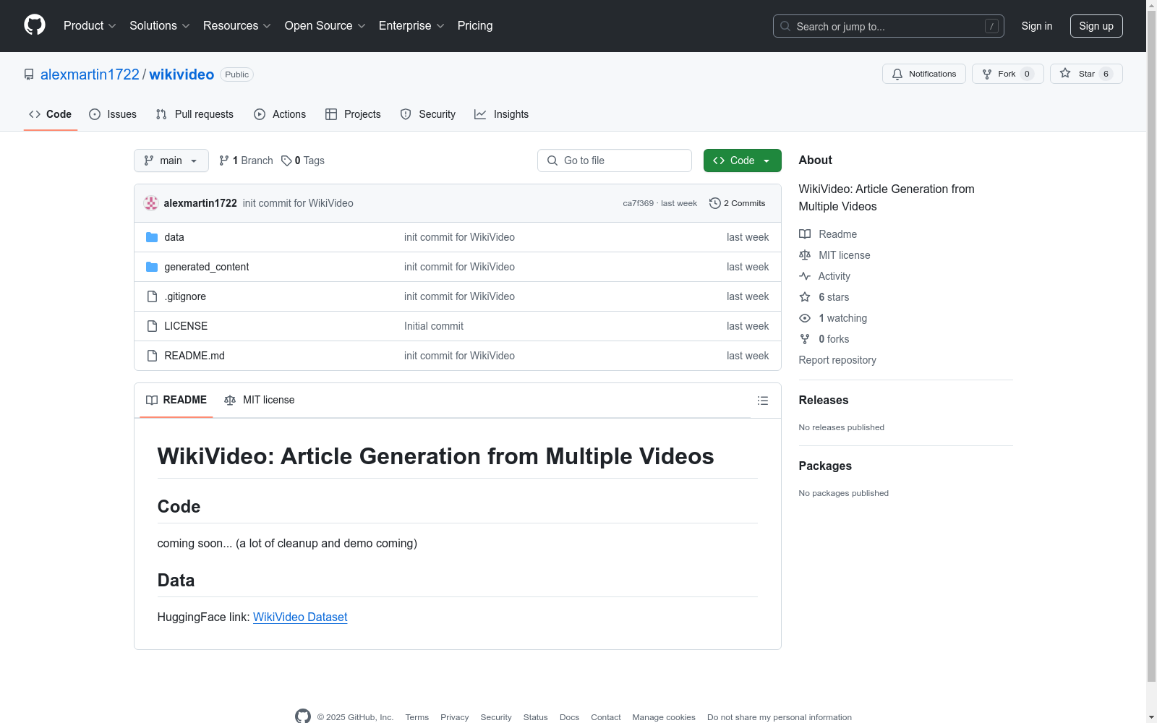Image resolution: width=1157 pixels, height=723 pixels.
Task: Select the README tab in file viewer
Action: (176, 400)
